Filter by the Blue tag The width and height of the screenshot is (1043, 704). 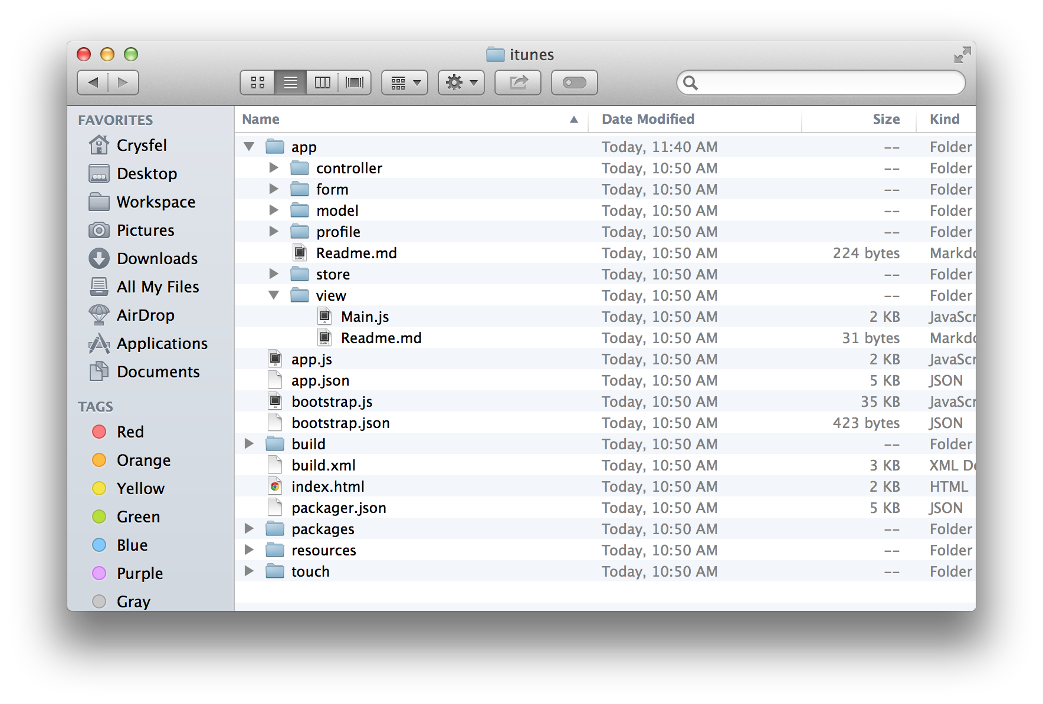point(120,545)
